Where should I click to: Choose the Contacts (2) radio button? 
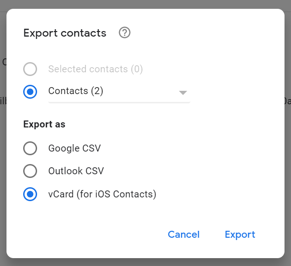(x=30, y=91)
